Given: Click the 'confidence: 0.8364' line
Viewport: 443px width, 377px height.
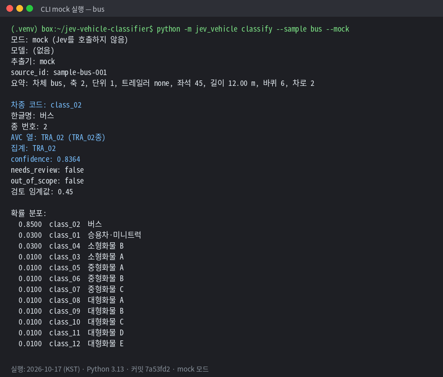Looking at the screenshot, I should [46, 160].
